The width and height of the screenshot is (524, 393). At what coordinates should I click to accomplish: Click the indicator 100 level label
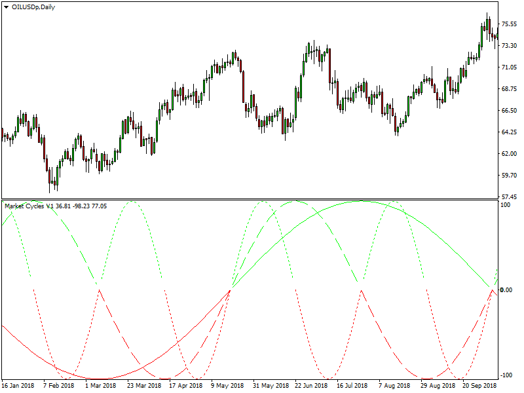(x=506, y=205)
